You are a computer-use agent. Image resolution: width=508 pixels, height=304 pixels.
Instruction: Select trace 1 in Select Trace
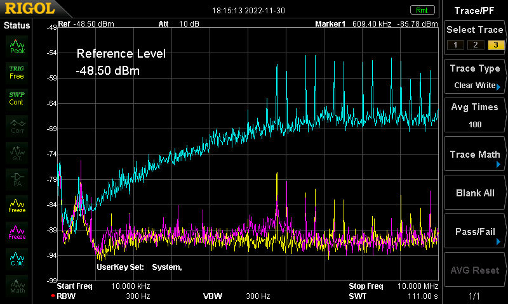455,45
